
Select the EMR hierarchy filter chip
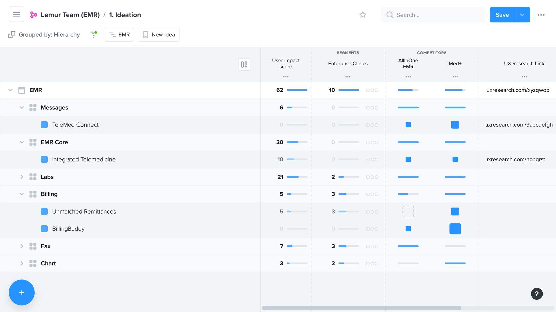119,35
